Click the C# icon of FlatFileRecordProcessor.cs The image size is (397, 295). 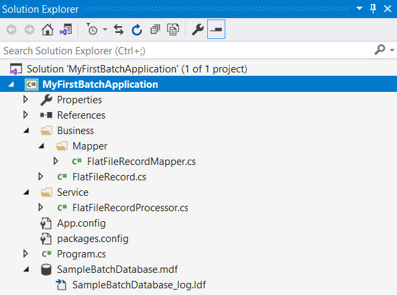[x=62, y=208]
